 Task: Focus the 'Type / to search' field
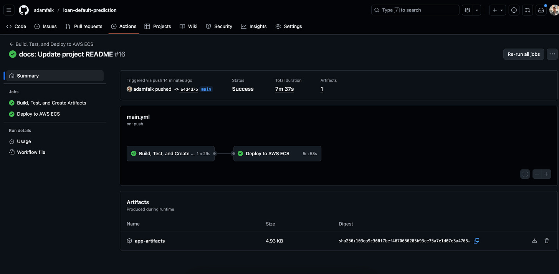point(415,10)
